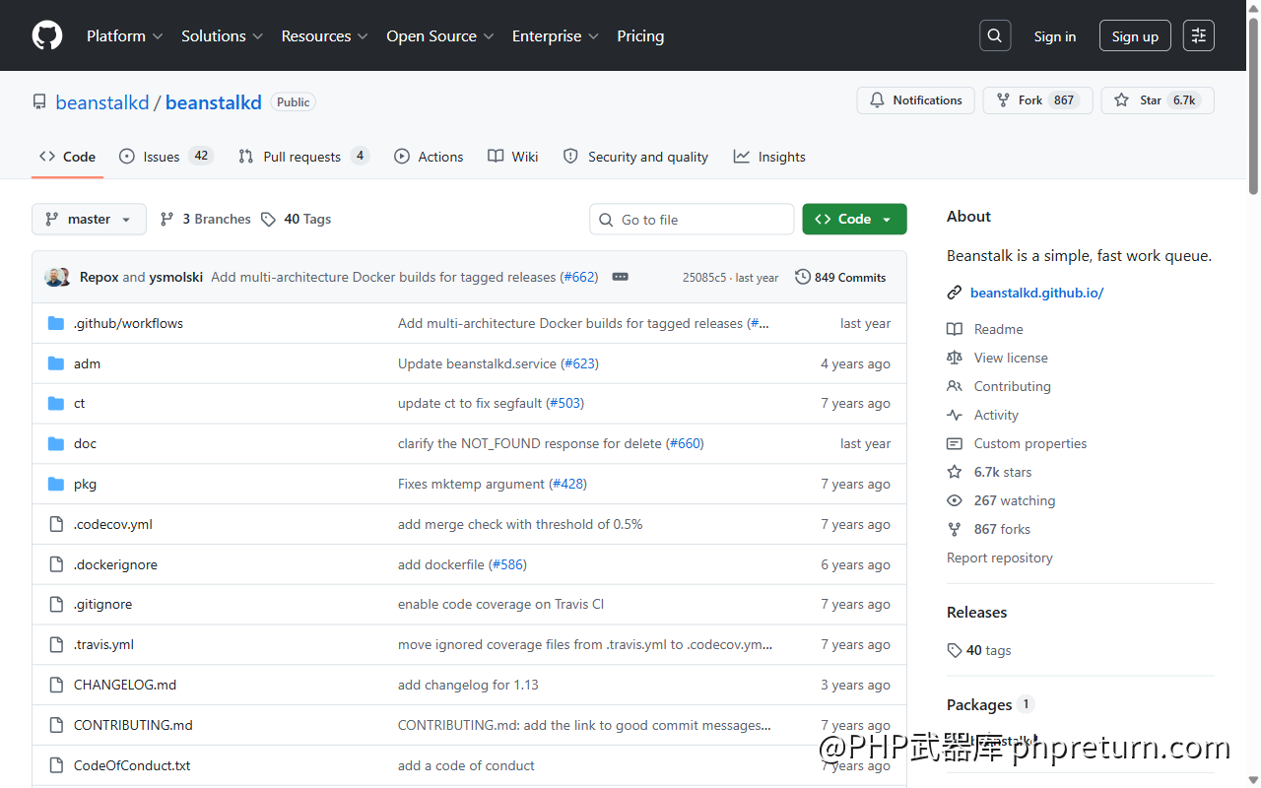View 849 Commits history
1261x788 pixels.
click(840, 277)
